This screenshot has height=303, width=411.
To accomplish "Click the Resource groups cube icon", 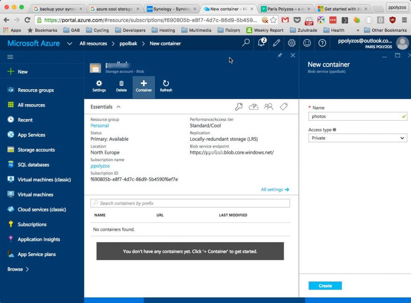I will pyautogui.click(x=11, y=90).
